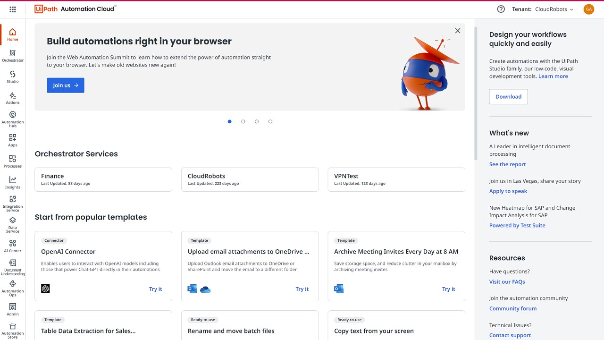Screen dimensions: 604x340
Task: Click the Join us button
Action: click(66, 85)
